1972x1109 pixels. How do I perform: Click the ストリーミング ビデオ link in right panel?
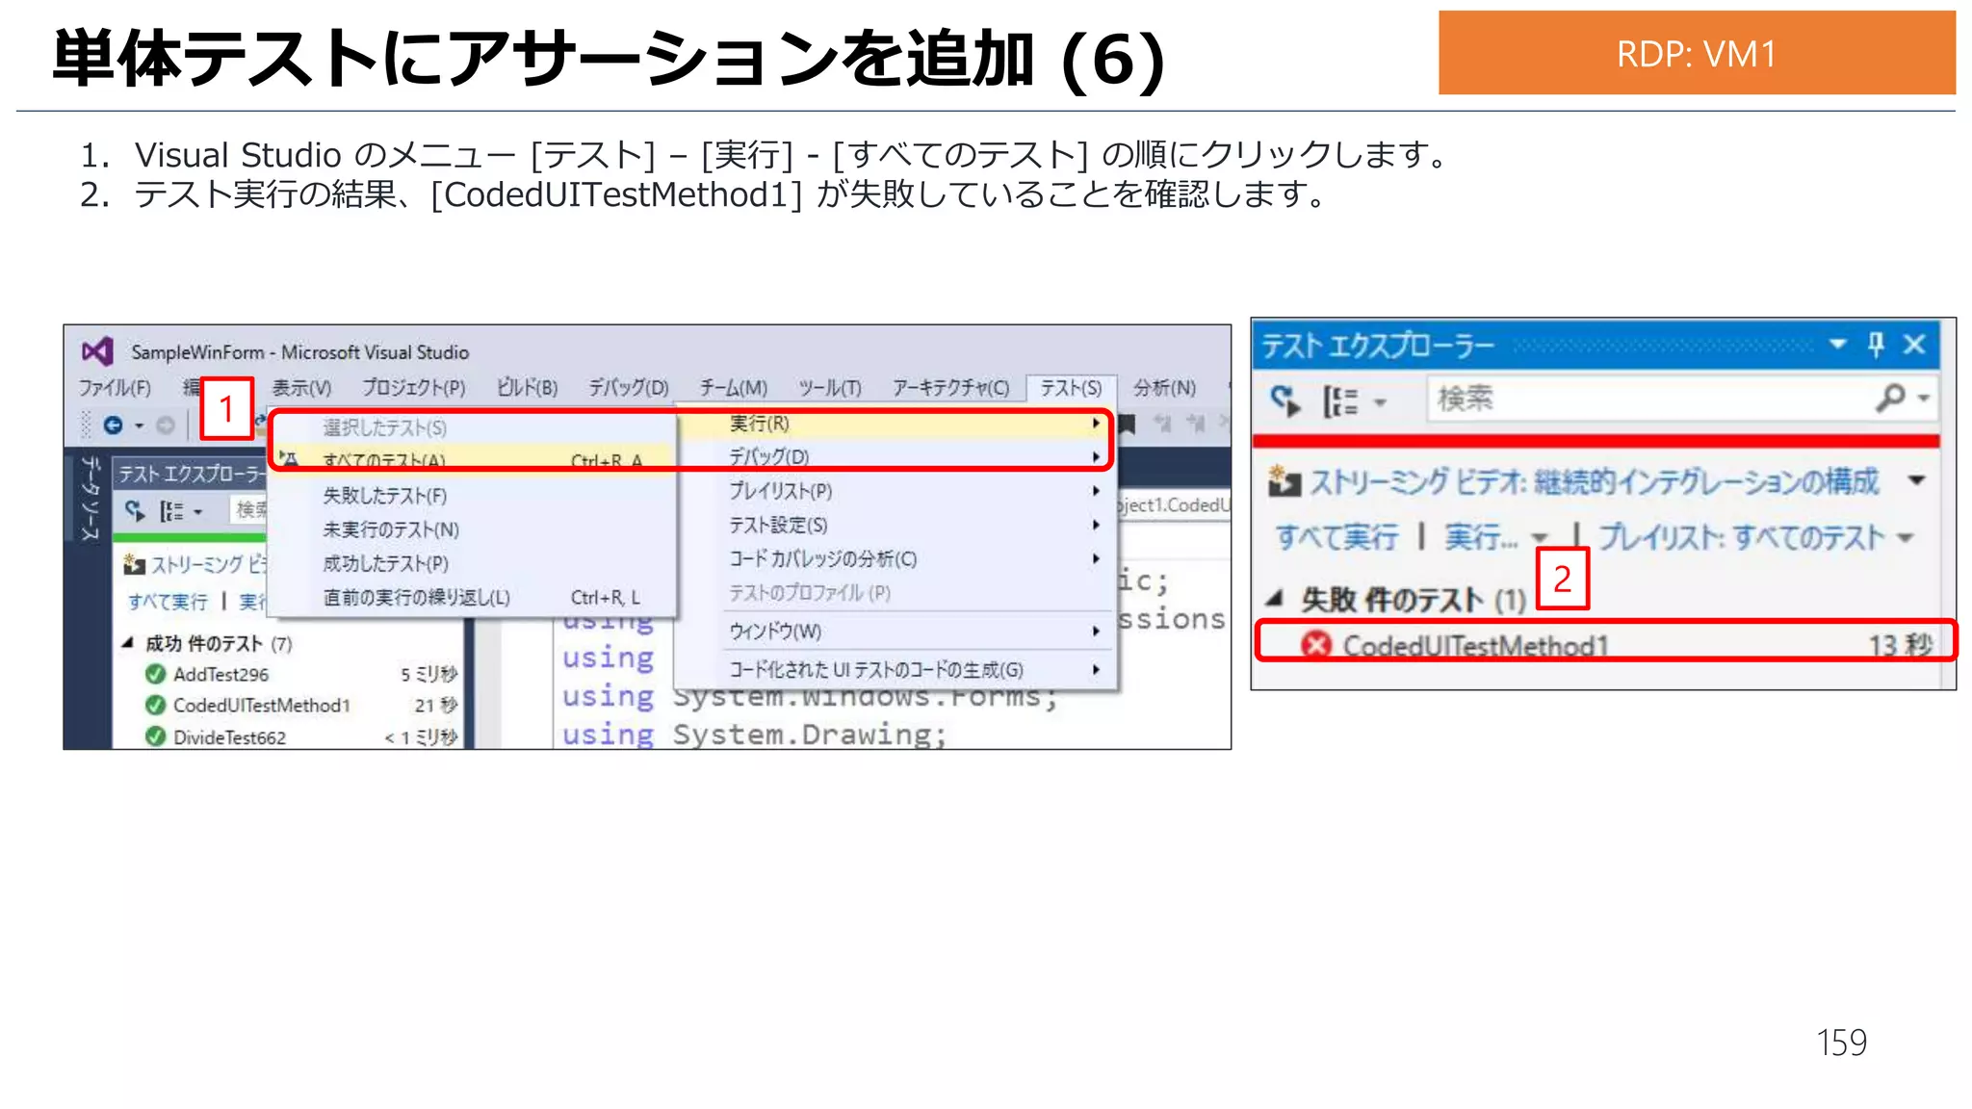pyautogui.click(x=1594, y=480)
